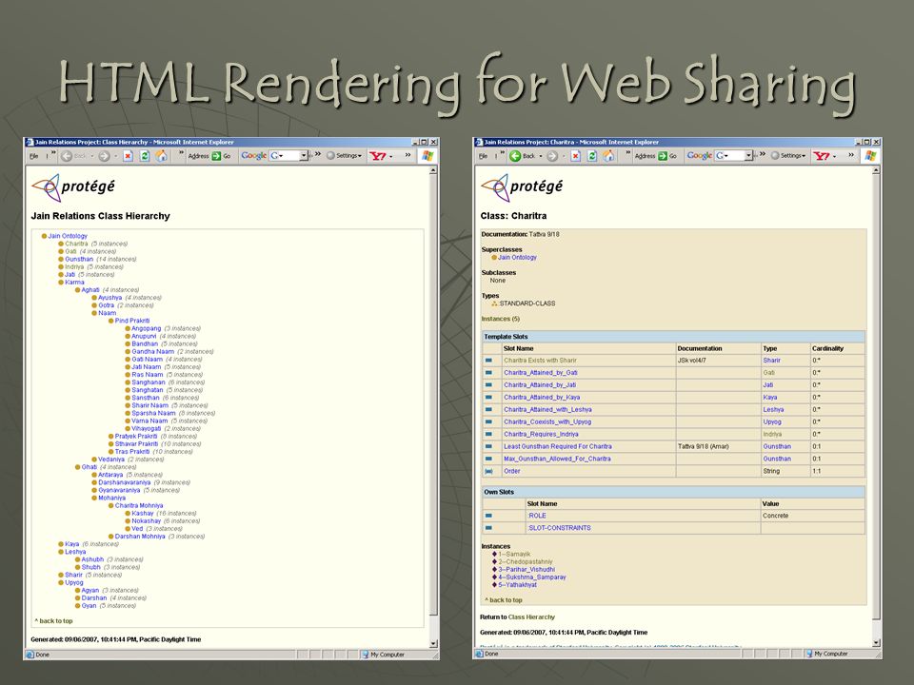The width and height of the screenshot is (914, 685).
Task: Click slot icon beside :ROLE own slot
Action: (489, 516)
